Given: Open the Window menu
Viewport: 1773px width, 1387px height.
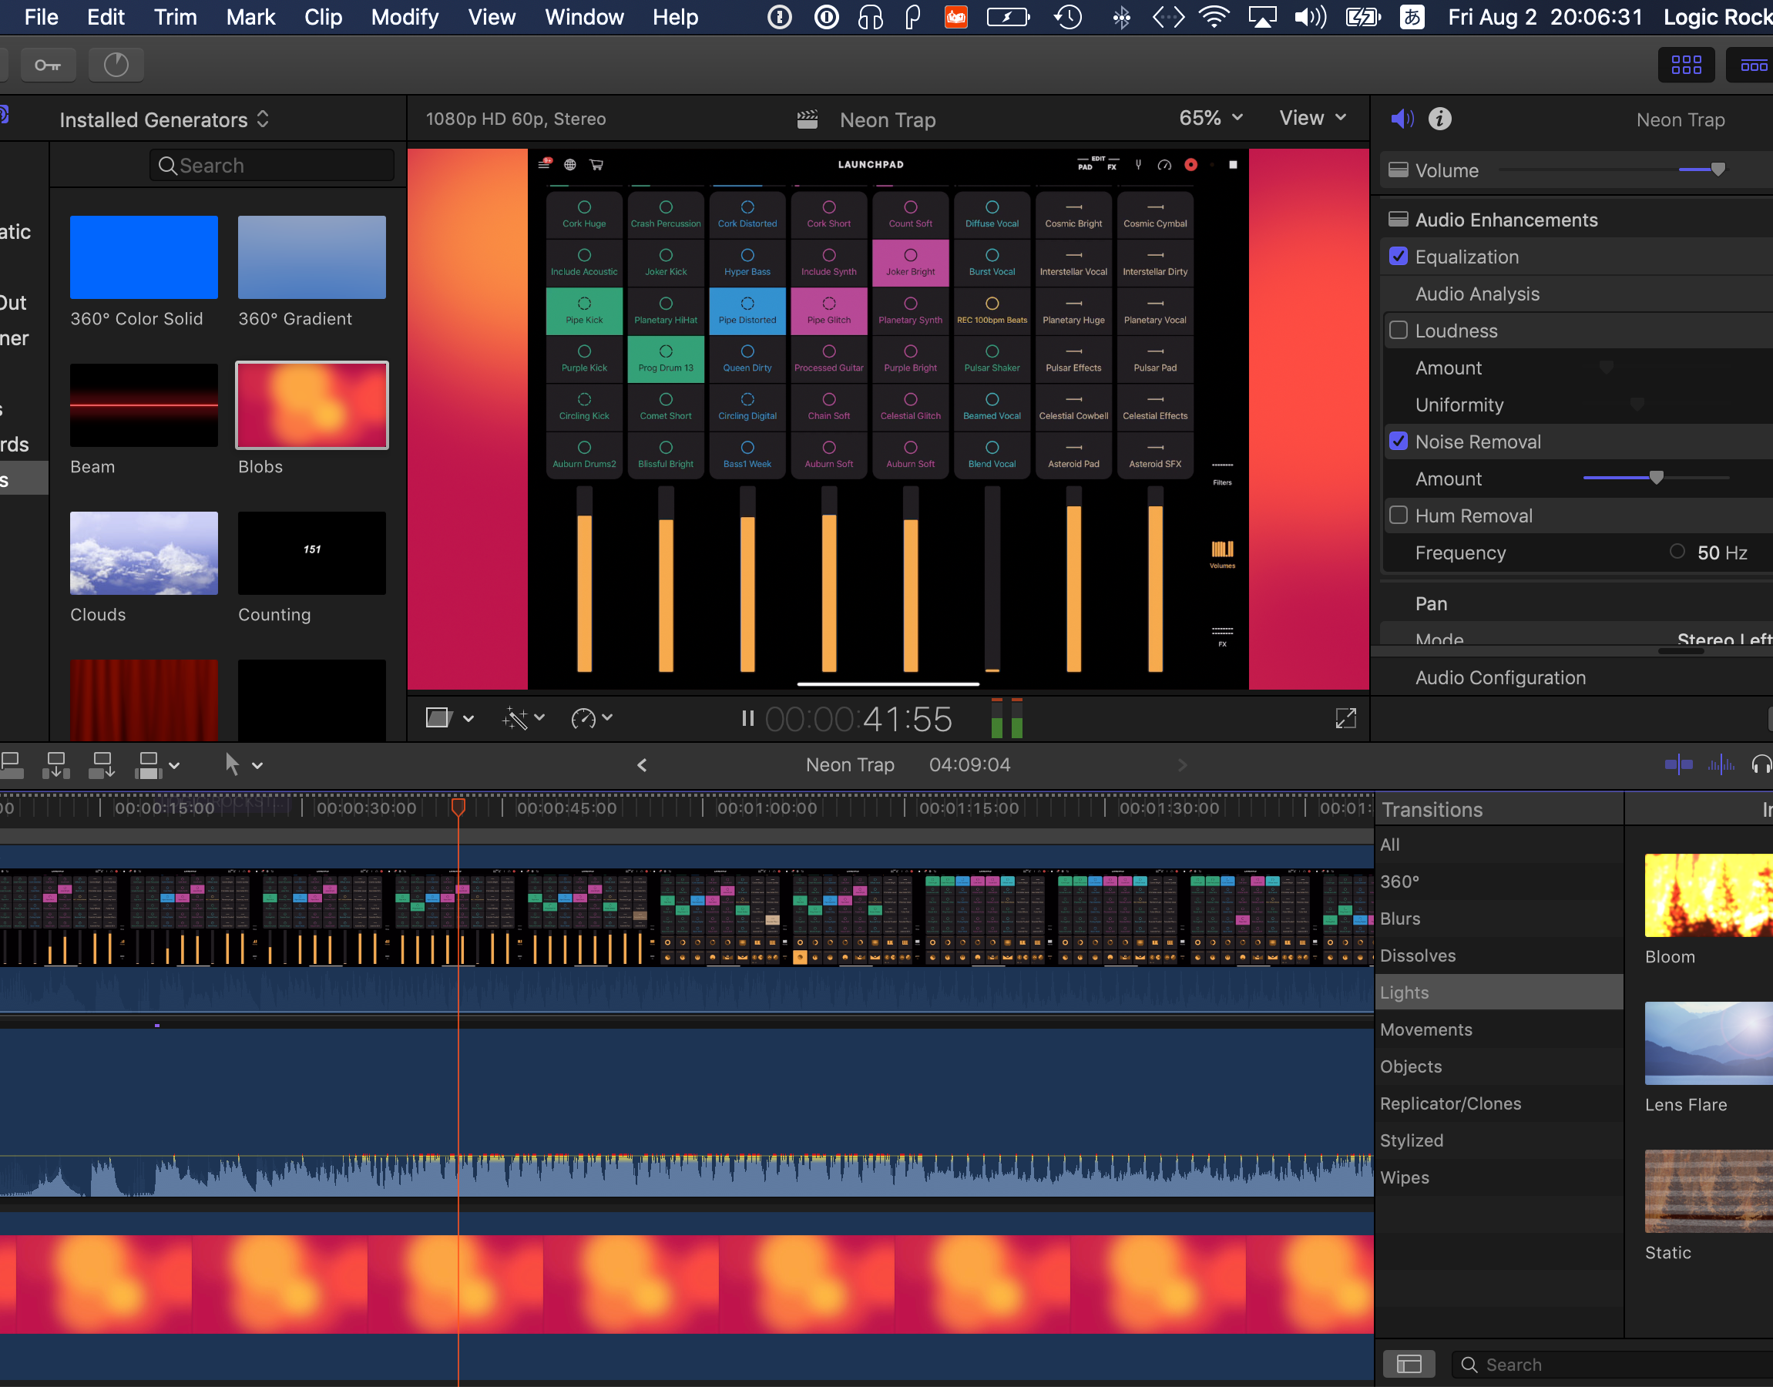Looking at the screenshot, I should click(x=584, y=17).
